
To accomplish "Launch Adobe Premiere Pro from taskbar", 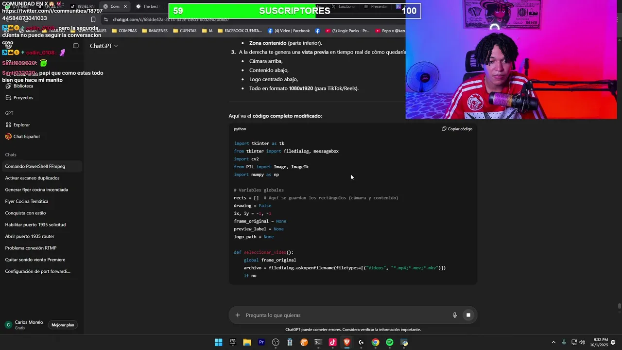I will pyautogui.click(x=261, y=342).
